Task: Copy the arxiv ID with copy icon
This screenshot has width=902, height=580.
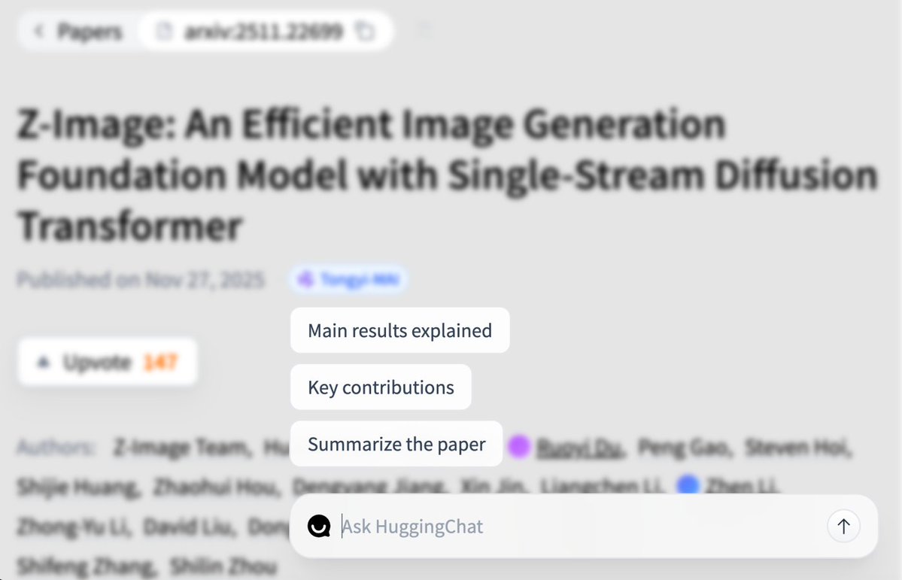Action: coord(365,32)
